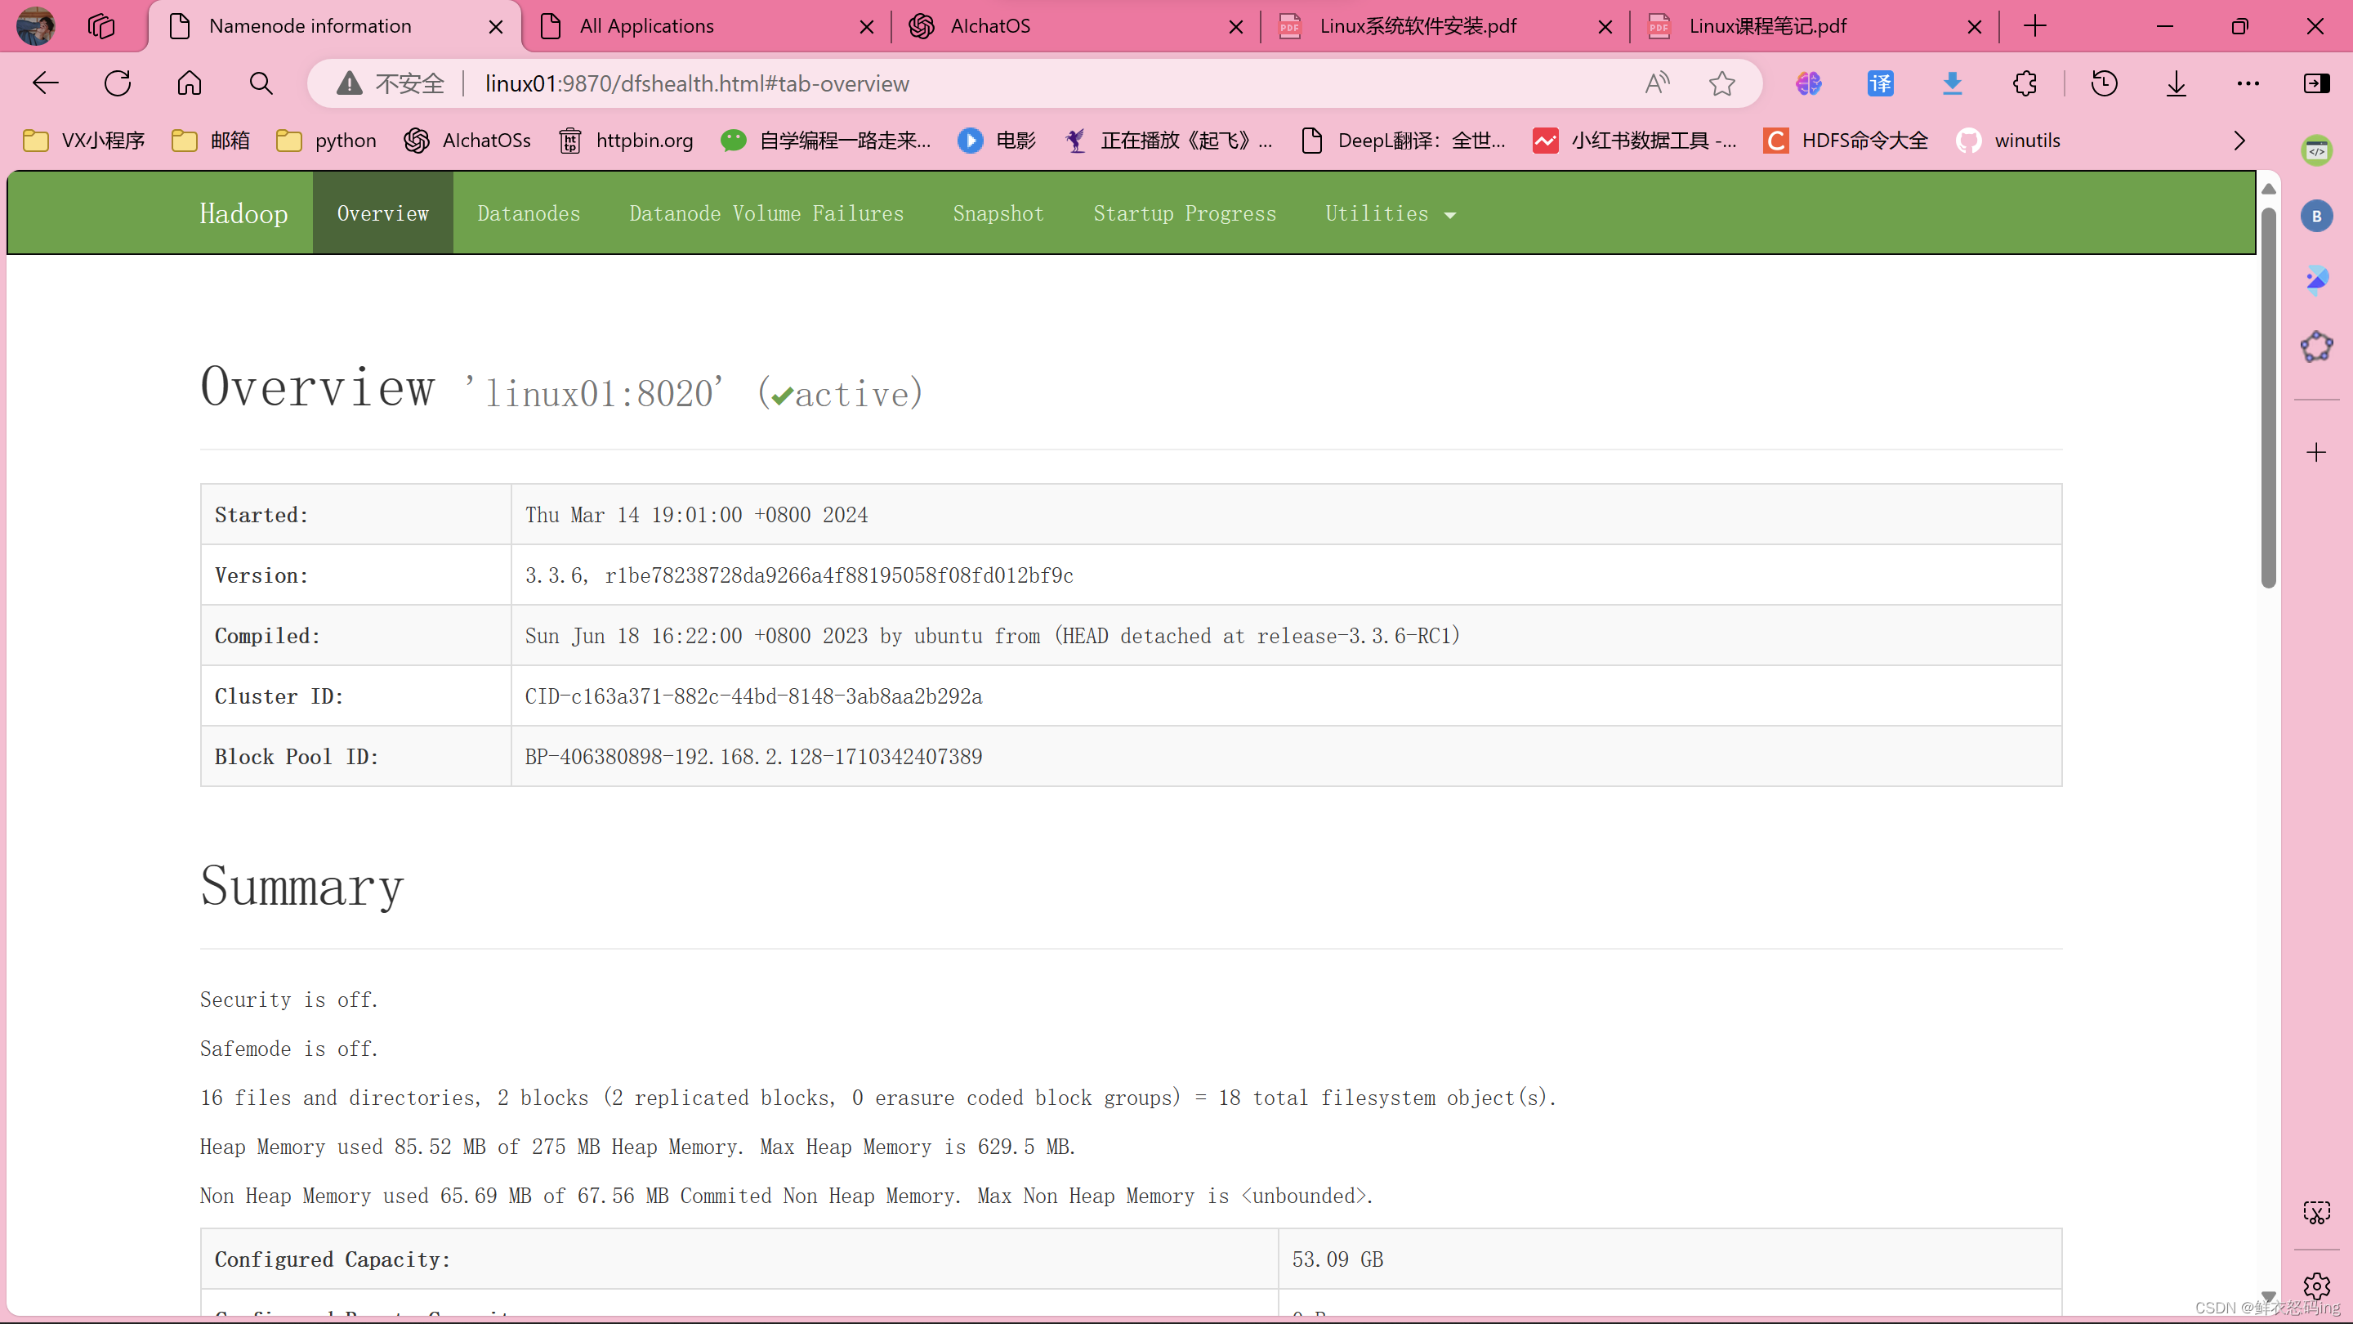
Task: Open the browser extensions puzzle icon
Action: coord(2025,83)
